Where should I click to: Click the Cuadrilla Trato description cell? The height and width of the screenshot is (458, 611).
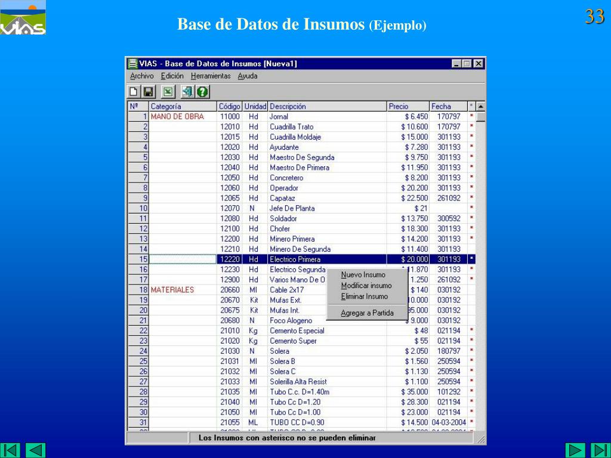pos(327,126)
